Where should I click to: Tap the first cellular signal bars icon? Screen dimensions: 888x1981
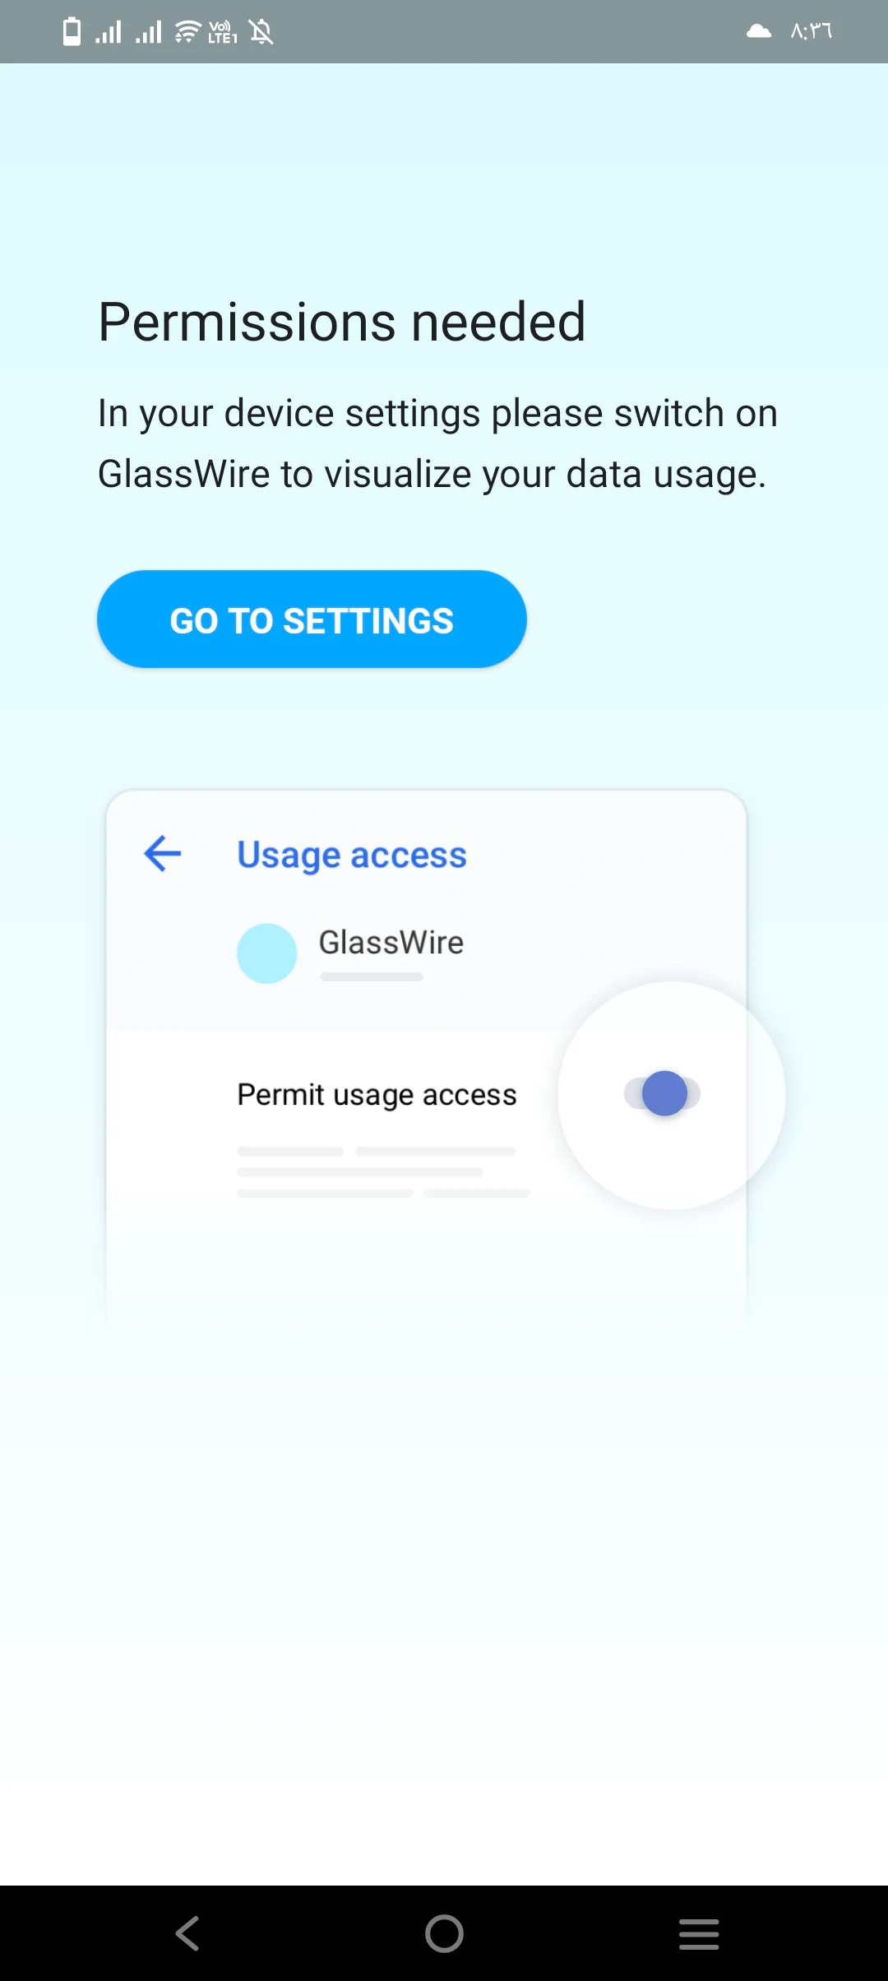click(x=109, y=32)
